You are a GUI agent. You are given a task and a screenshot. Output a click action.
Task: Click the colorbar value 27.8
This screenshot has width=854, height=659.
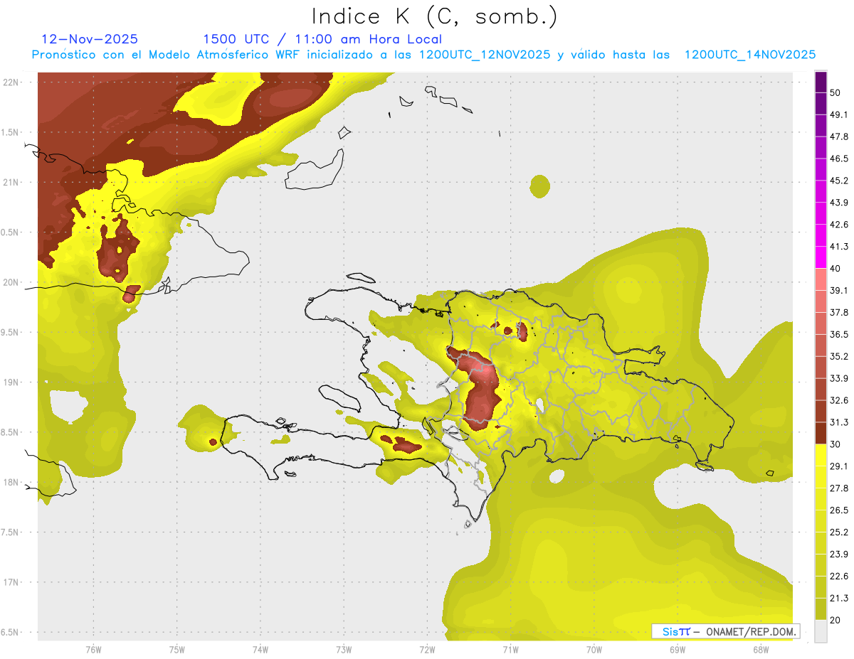(840, 488)
